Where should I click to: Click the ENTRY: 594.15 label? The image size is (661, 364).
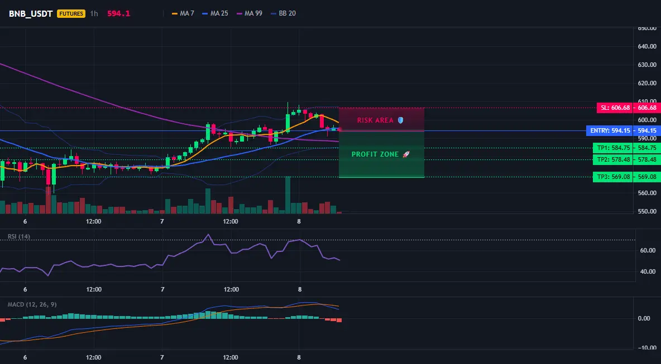click(x=610, y=130)
